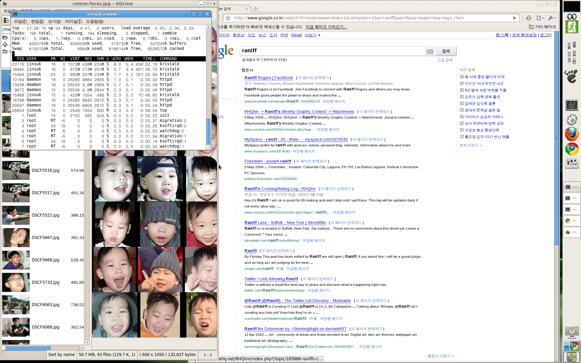The image size is (581, 363).
Task: Select the browser address bar field
Action: [370, 18]
